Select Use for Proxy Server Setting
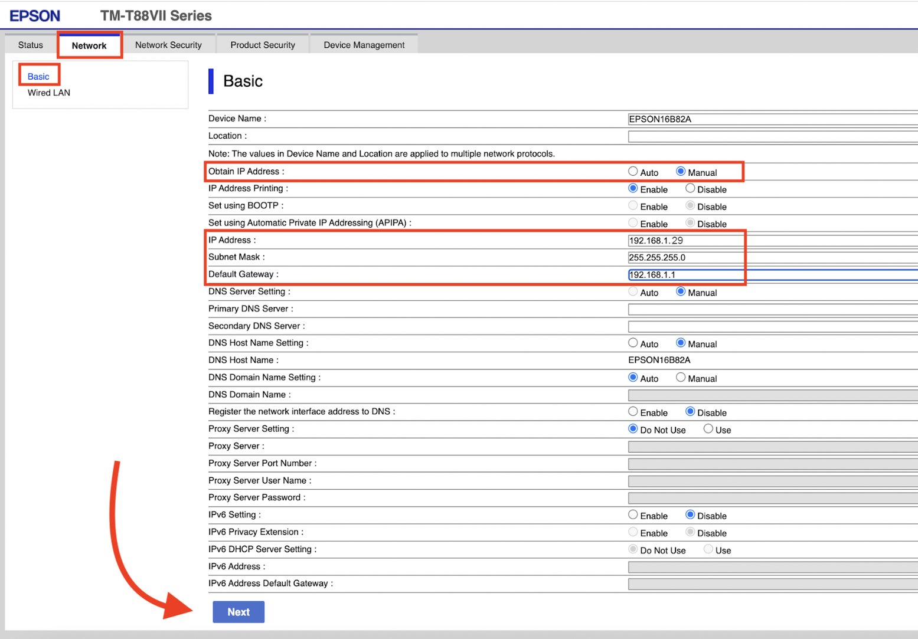The width and height of the screenshot is (918, 639). (x=708, y=429)
